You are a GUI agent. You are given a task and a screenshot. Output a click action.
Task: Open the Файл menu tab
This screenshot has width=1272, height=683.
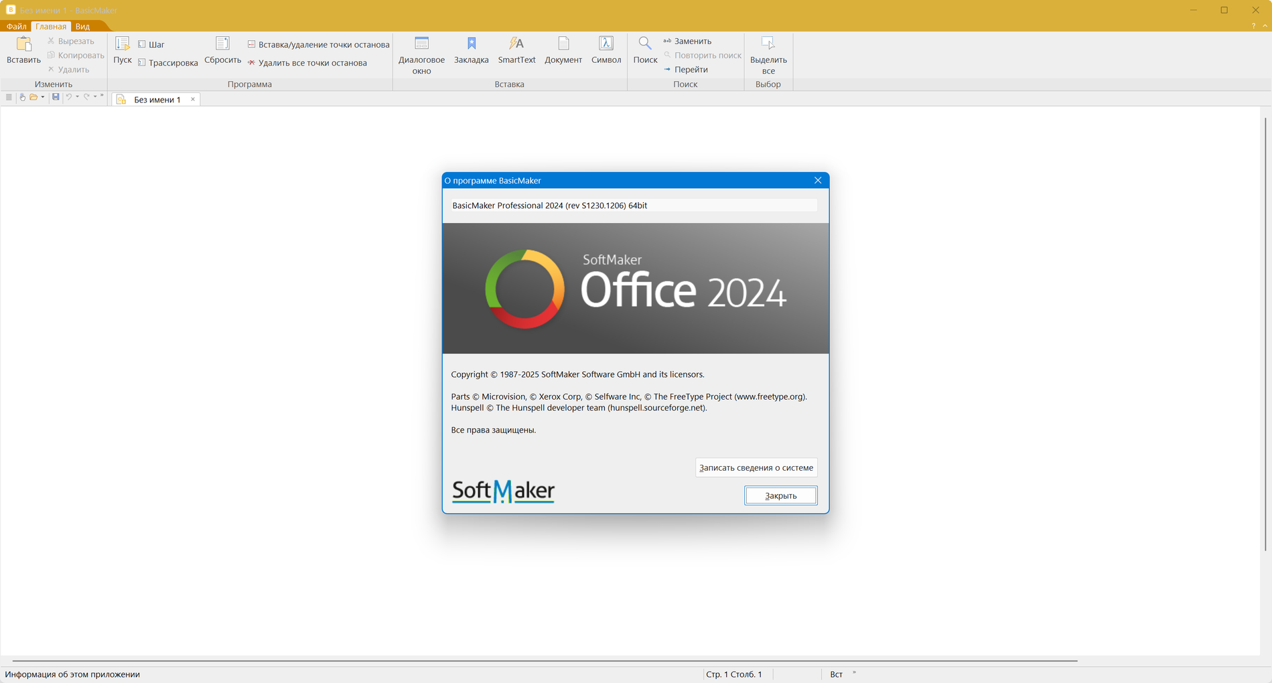click(x=16, y=26)
